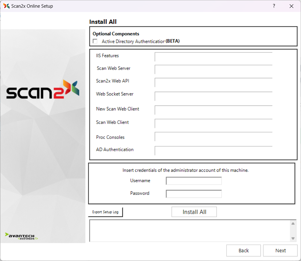Enable Active Directory Authentication (BETA) checkbox

point(95,41)
